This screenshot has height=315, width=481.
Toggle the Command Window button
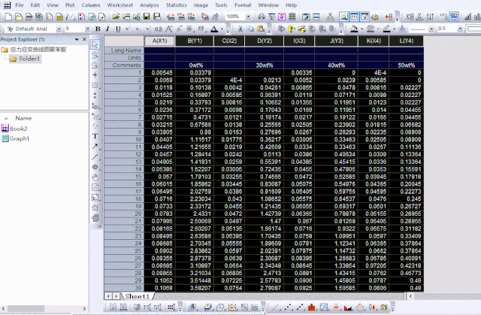(x=365, y=17)
